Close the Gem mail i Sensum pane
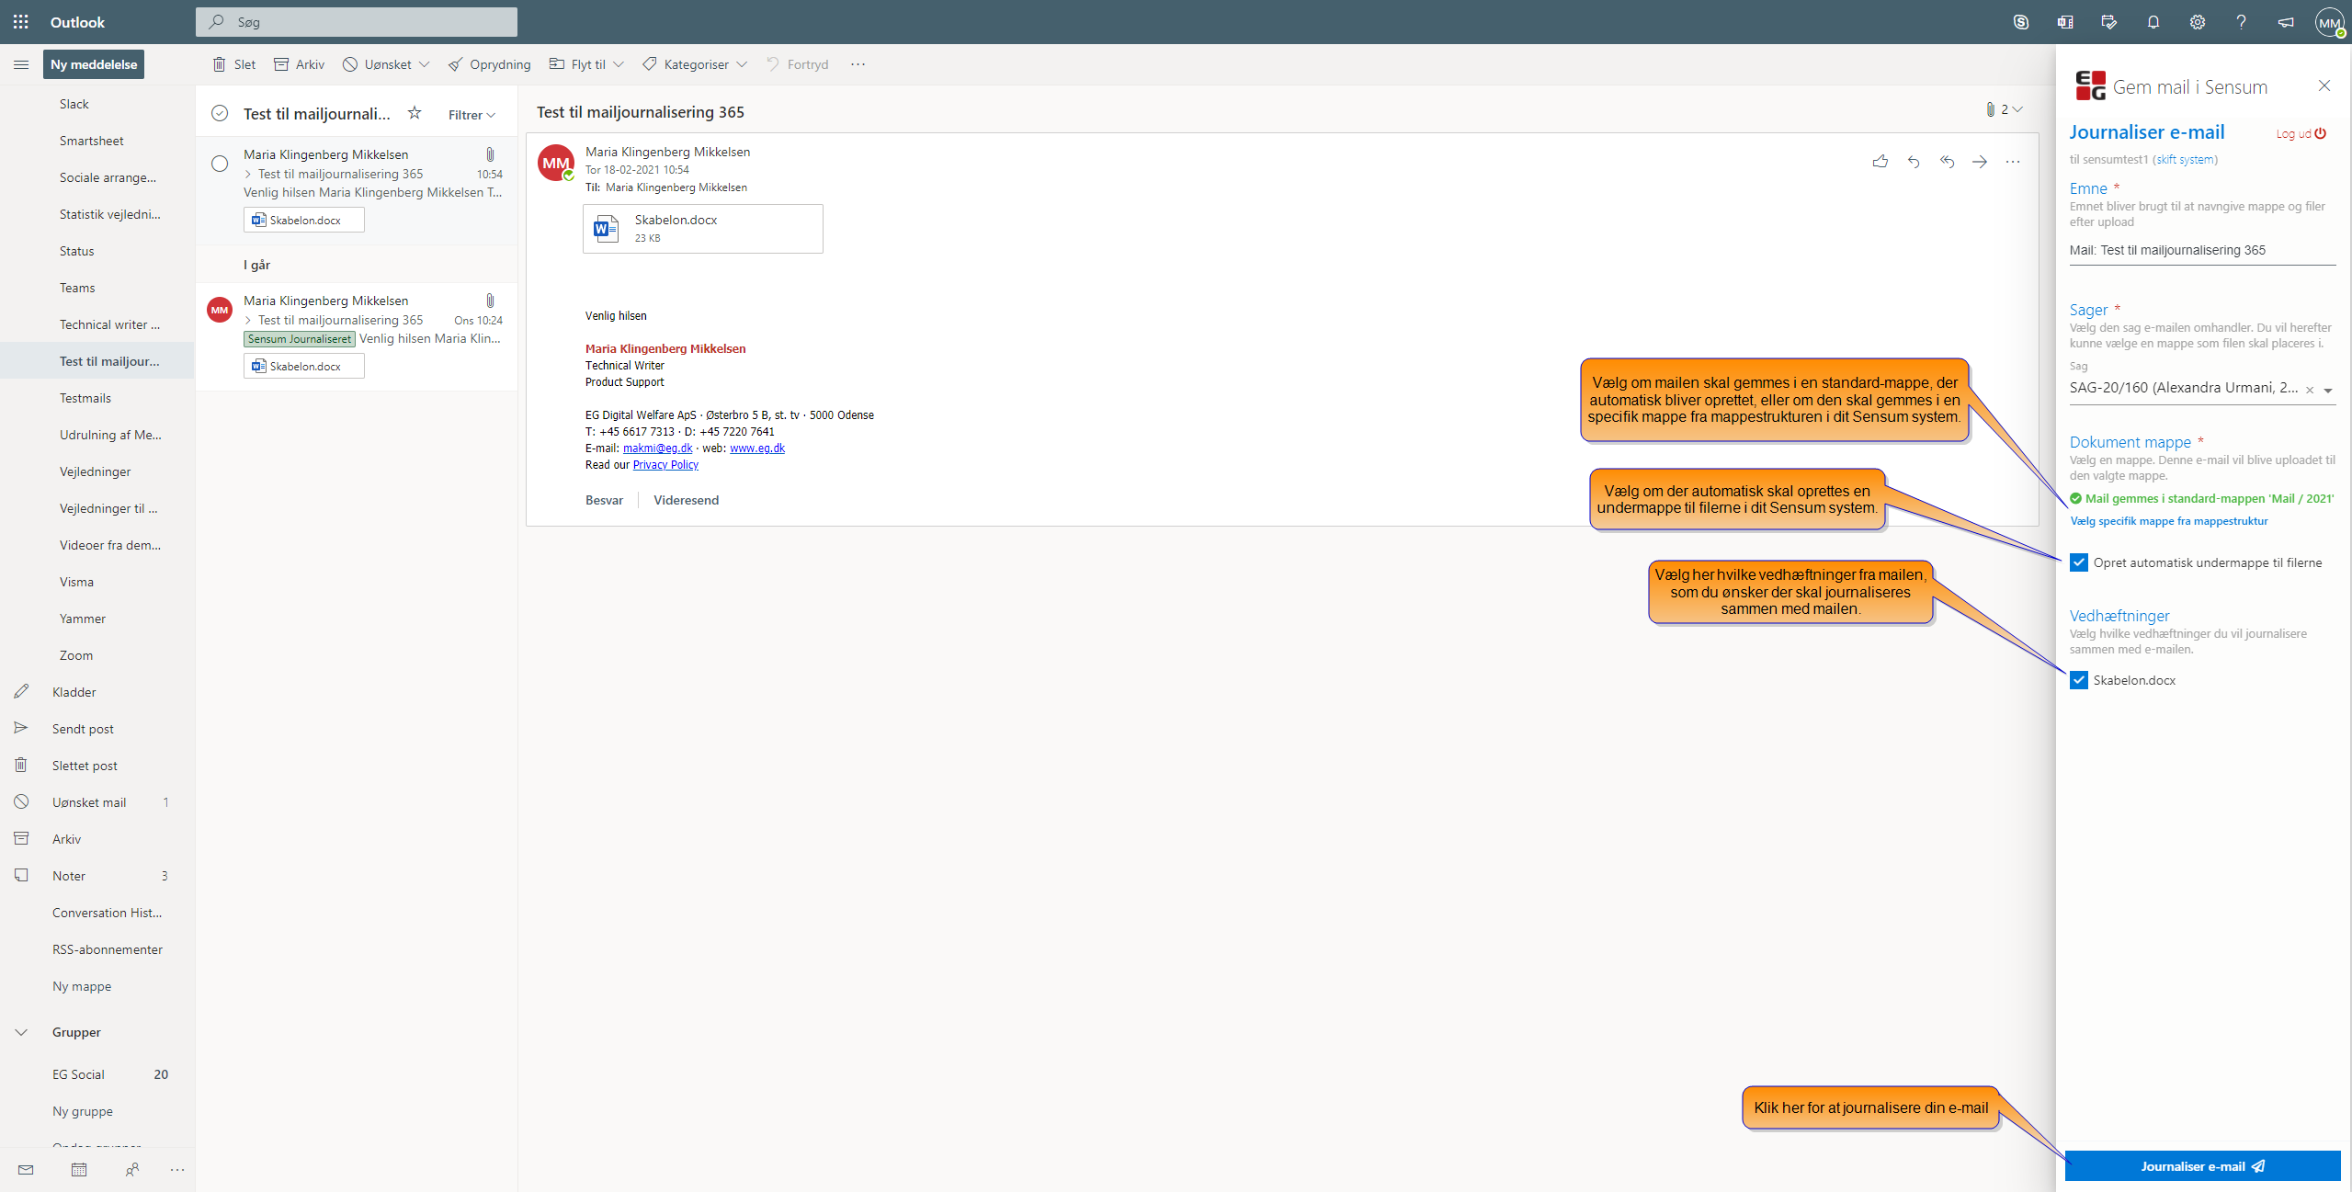Screen dimensions: 2352x1192 coord(2324,85)
